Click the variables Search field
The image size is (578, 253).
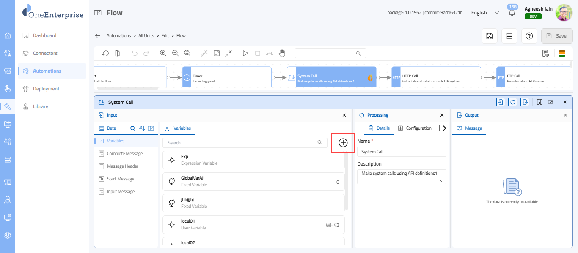pos(241,143)
